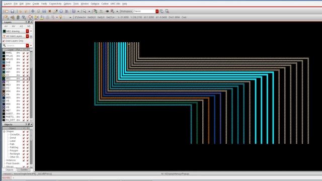Click the lightbulb icon in second toolbar row
Image resolution: width=322 pixels, height=181 pixels.
60,18
